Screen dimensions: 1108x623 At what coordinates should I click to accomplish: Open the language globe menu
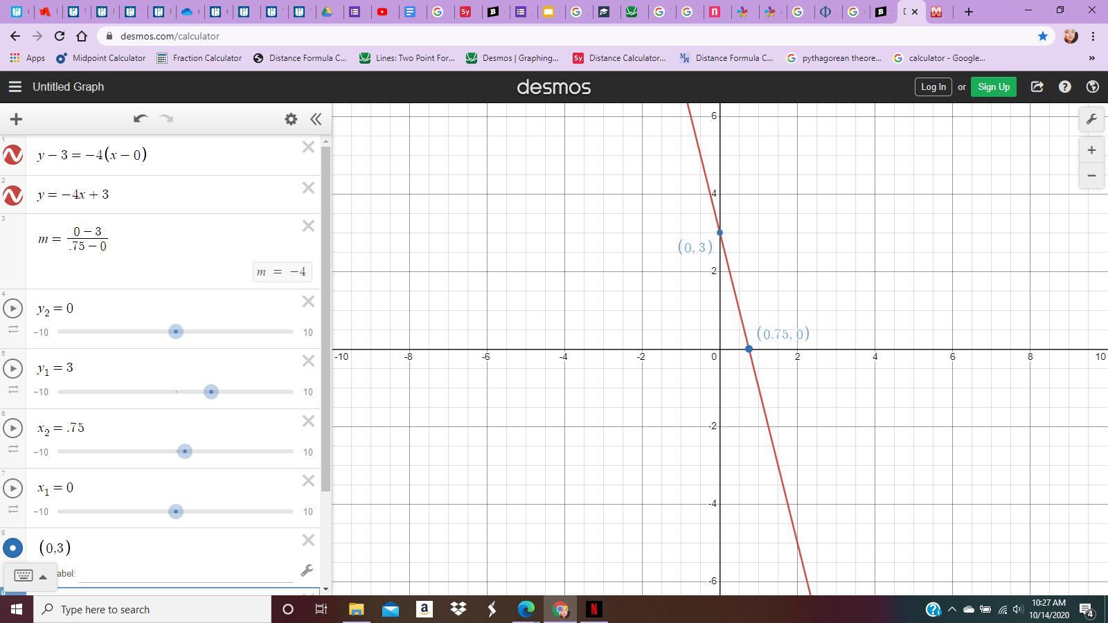[x=1092, y=87]
